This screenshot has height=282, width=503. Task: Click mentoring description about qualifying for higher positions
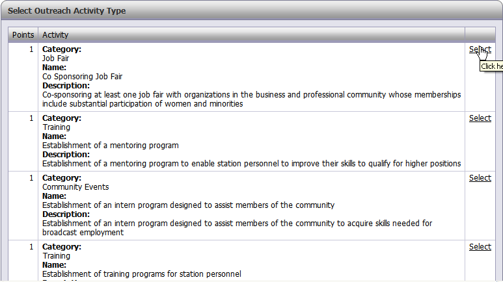coord(251,164)
